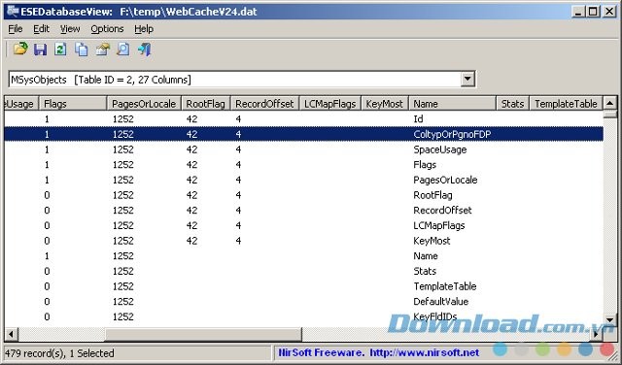Select the row named Stats
The height and width of the screenshot is (365, 622).
pos(304,271)
